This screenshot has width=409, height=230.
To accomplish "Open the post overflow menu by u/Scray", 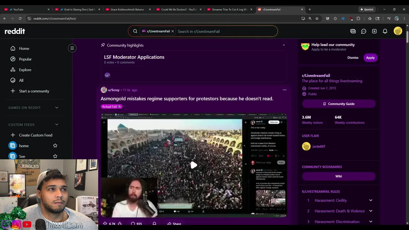I will click(284, 90).
